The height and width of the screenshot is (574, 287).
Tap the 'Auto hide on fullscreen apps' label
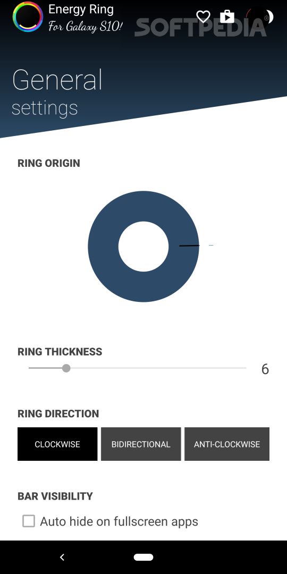pos(119,521)
